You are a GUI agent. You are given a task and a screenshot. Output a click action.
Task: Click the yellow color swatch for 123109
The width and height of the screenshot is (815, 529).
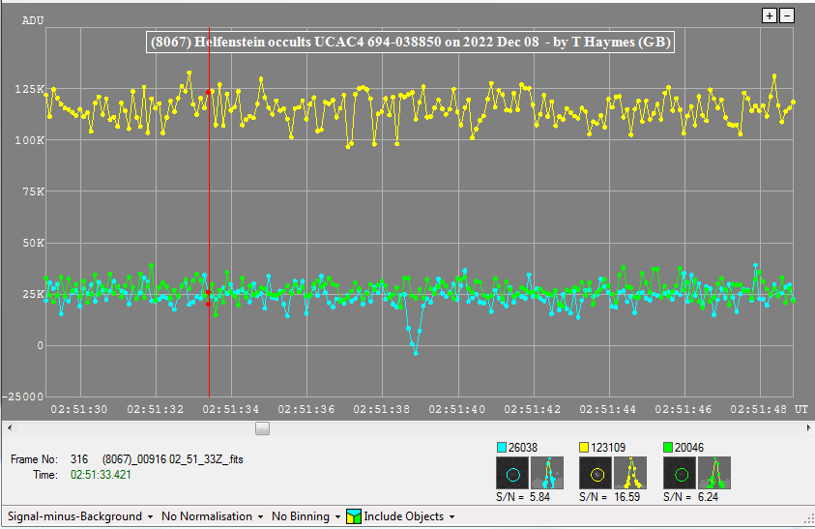(585, 449)
